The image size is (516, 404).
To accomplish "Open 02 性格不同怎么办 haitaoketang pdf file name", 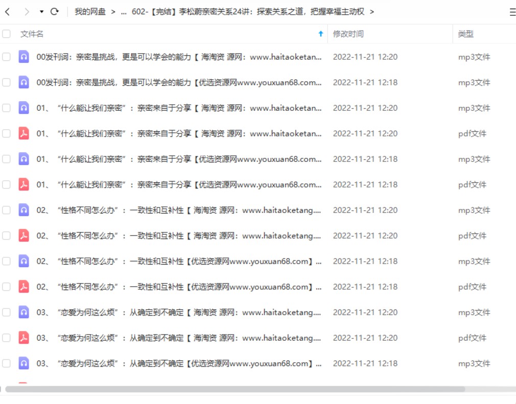I will 179,235.
